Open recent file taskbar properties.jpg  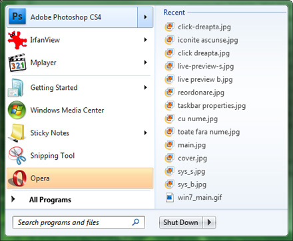[212, 106]
